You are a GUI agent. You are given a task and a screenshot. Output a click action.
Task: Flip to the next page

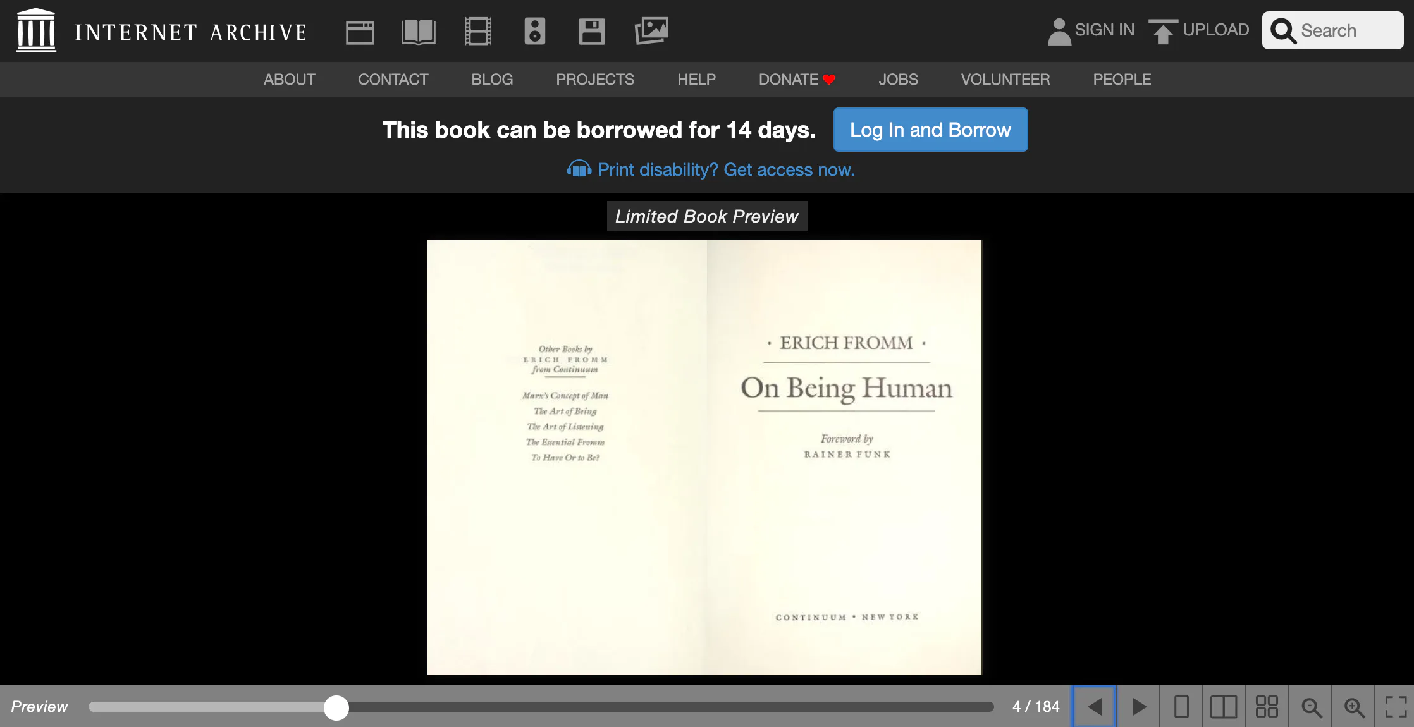[x=1138, y=706]
